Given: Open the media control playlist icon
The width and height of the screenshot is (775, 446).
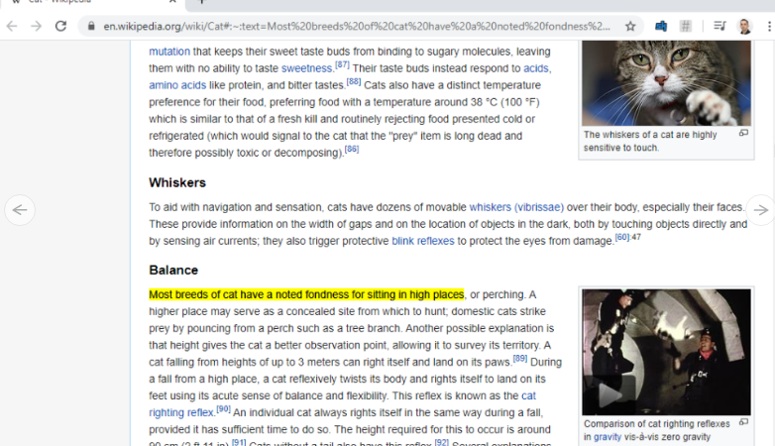Looking at the screenshot, I should click(x=719, y=26).
